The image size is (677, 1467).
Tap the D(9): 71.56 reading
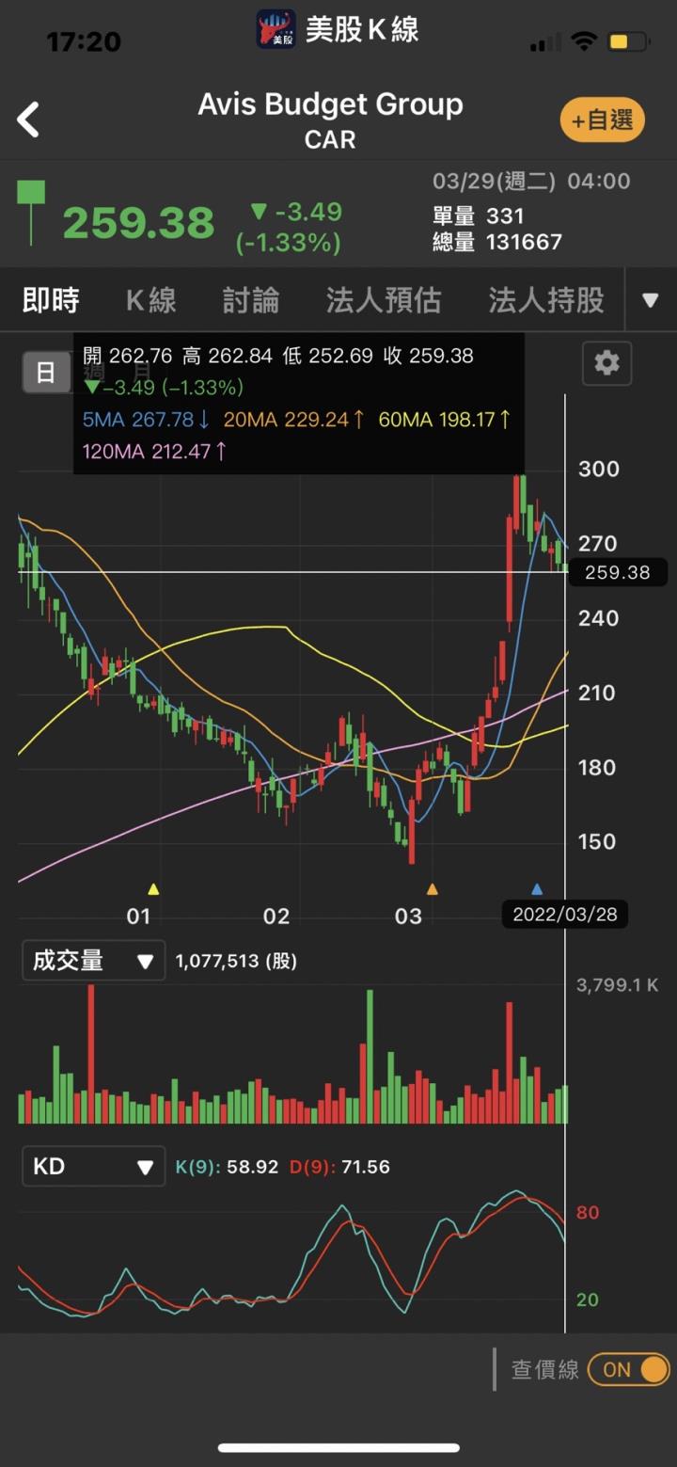tap(339, 1167)
